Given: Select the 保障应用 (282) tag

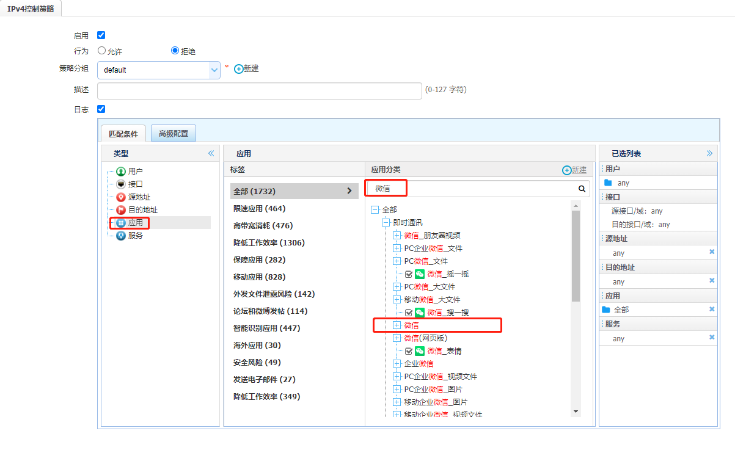Looking at the screenshot, I should click(x=259, y=259).
